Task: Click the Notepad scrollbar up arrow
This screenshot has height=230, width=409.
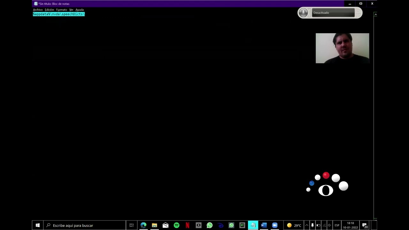Action: click(x=375, y=14)
